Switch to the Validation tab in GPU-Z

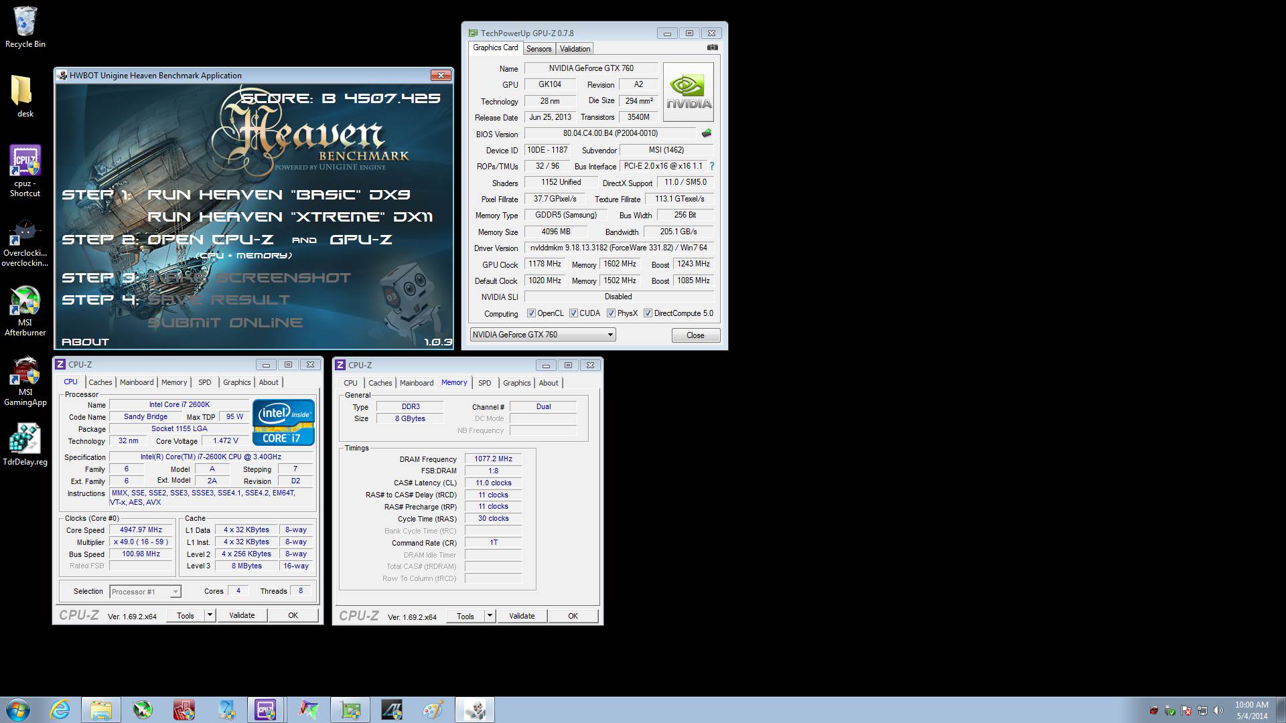tap(575, 49)
